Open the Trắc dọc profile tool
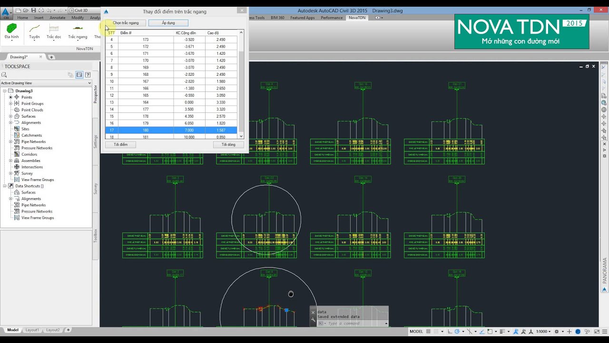The image size is (609, 343). pos(54,31)
